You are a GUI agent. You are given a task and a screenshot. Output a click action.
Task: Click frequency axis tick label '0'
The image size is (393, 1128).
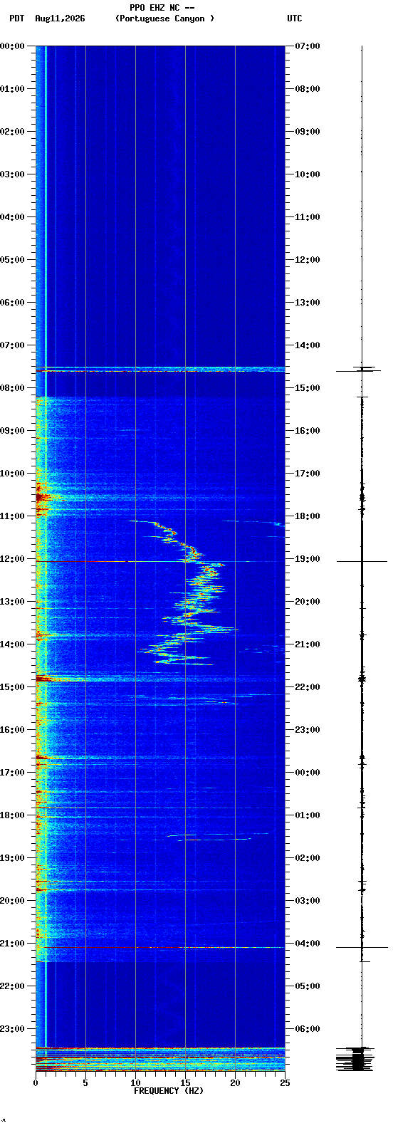coord(36,1083)
